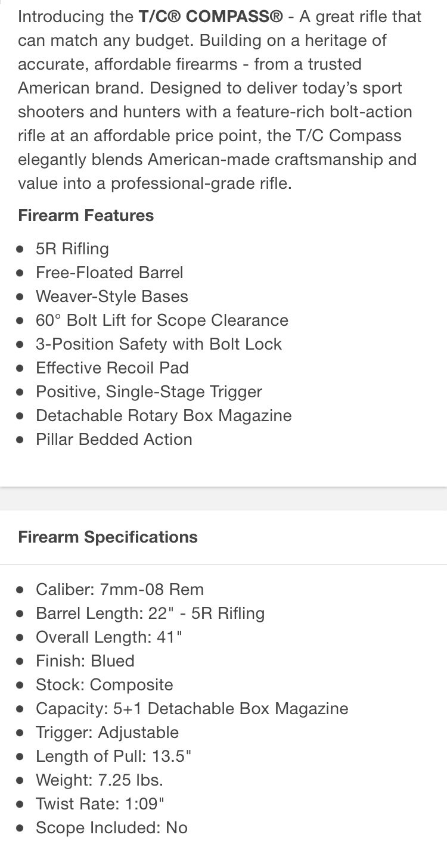The height and width of the screenshot is (841, 447).
Task: Select the Finish: Blued specification
Action: pos(85,661)
